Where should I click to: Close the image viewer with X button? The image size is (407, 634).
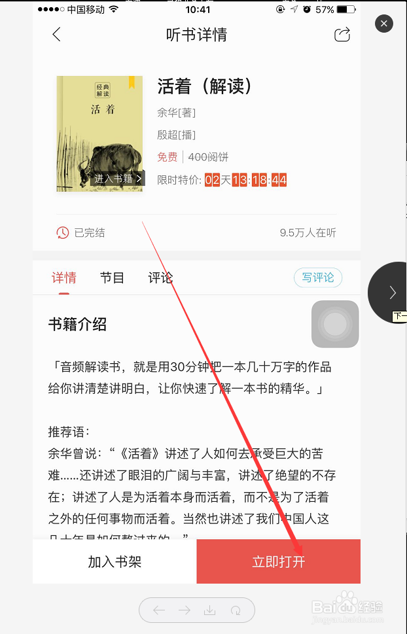pyautogui.click(x=384, y=24)
